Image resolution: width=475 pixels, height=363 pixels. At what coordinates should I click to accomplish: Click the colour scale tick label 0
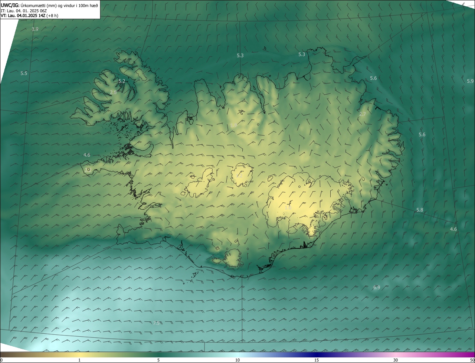click(1, 360)
